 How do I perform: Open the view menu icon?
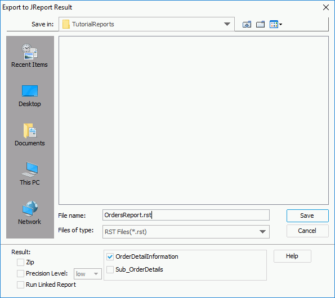click(x=276, y=24)
